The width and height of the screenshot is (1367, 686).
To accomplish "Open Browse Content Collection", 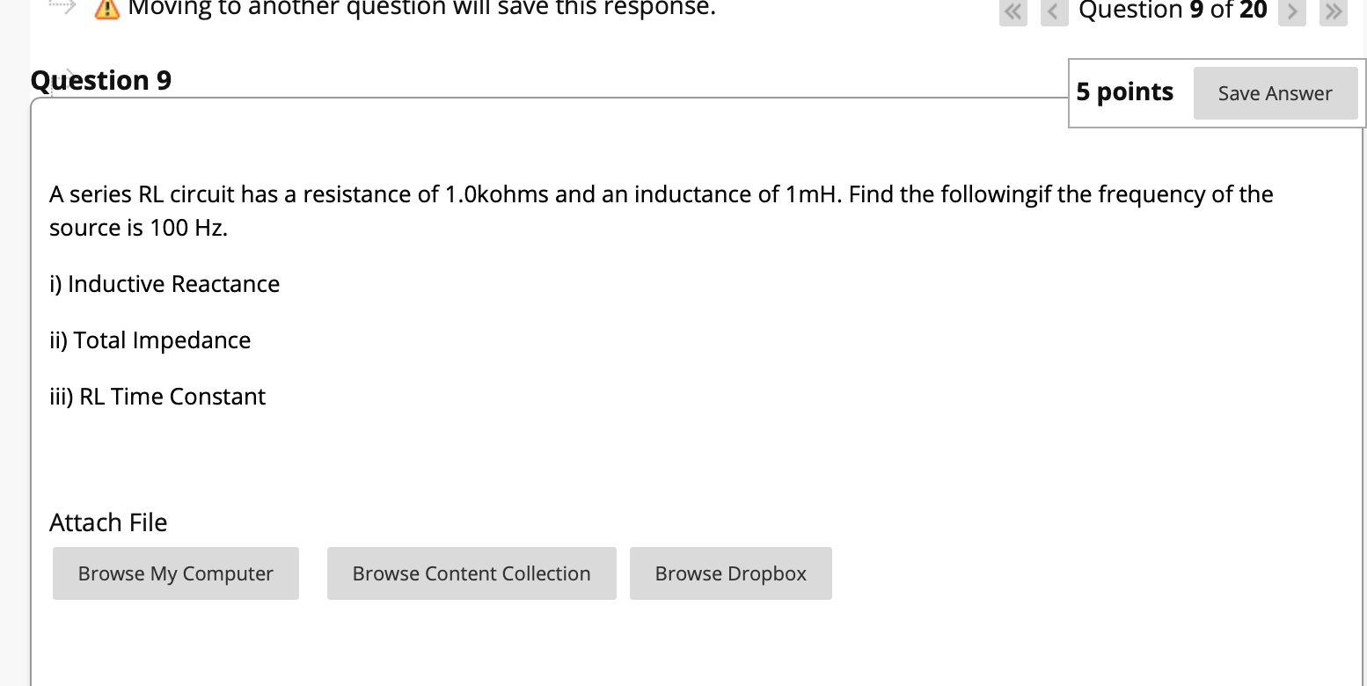I will [x=472, y=573].
